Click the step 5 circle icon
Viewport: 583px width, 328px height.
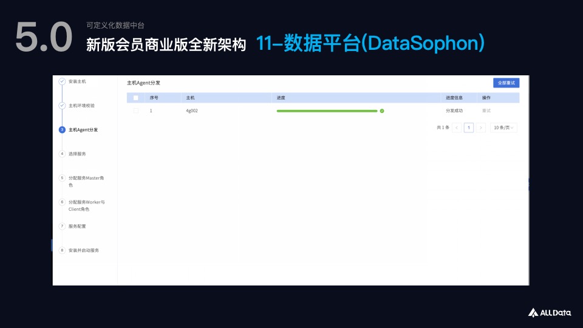[62, 178]
